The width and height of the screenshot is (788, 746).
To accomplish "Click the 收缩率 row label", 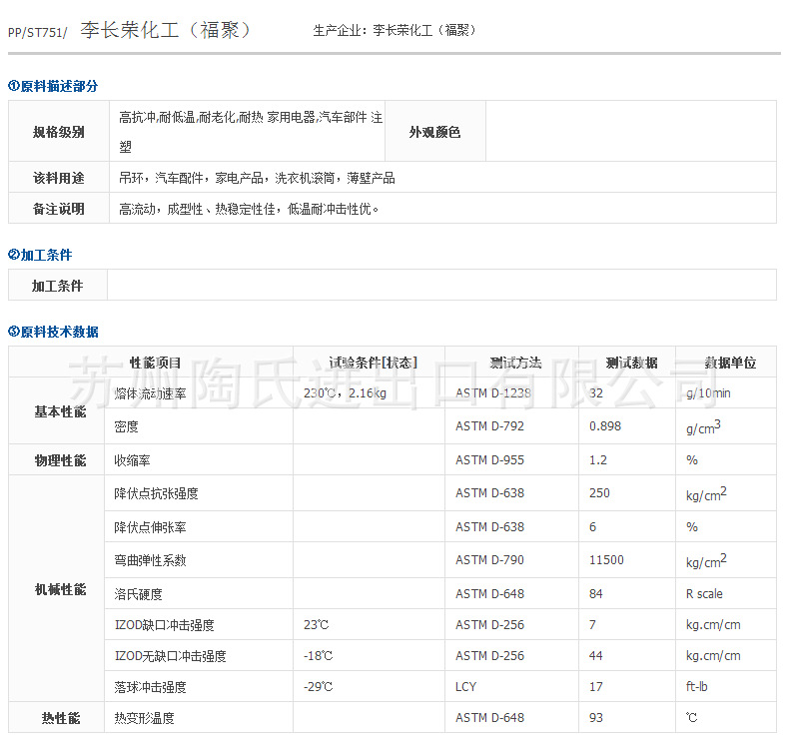I will (132, 460).
